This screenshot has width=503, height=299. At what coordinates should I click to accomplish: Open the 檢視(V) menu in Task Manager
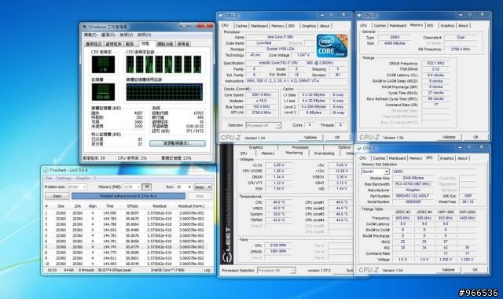[127, 35]
